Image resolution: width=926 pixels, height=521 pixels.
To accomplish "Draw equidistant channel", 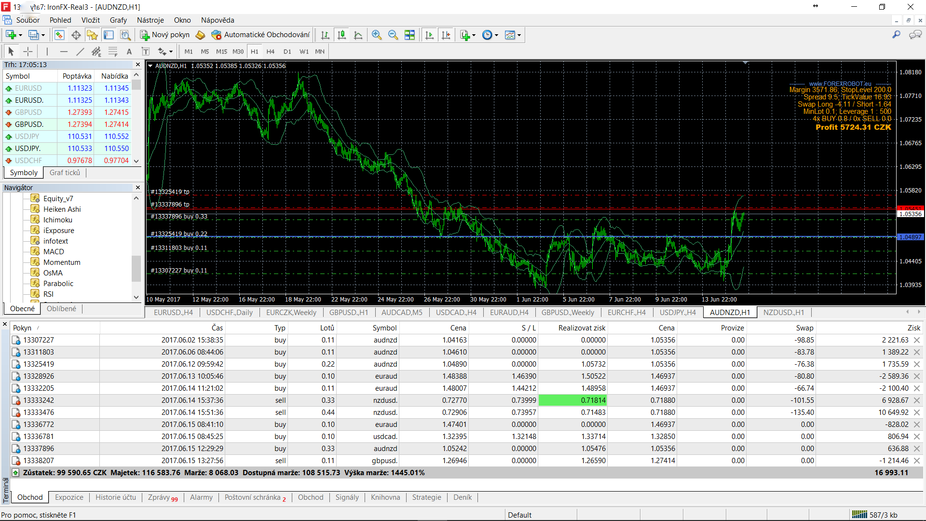I will pos(96,51).
